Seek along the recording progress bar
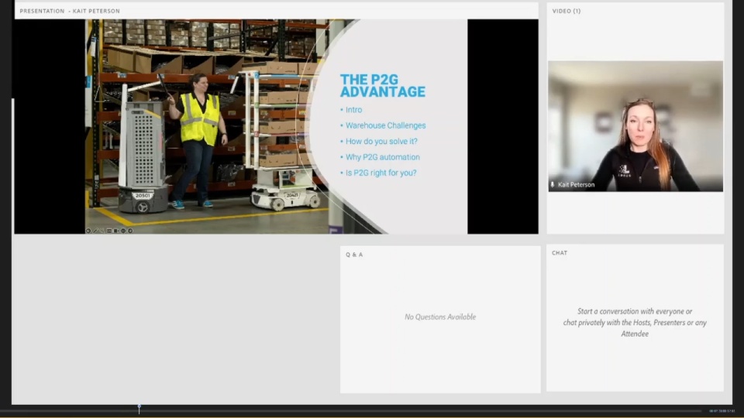The width and height of the screenshot is (744, 418). point(351,411)
